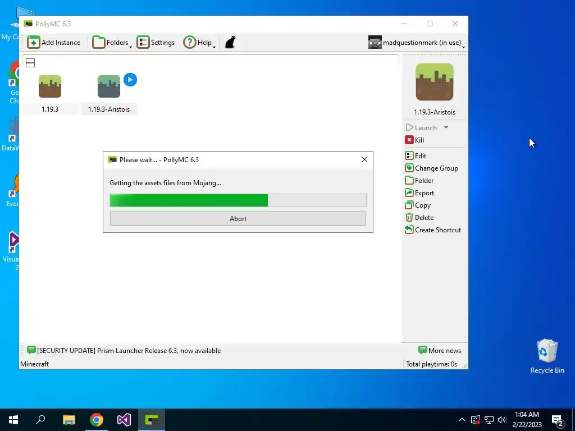Export the selected instance

click(x=419, y=193)
